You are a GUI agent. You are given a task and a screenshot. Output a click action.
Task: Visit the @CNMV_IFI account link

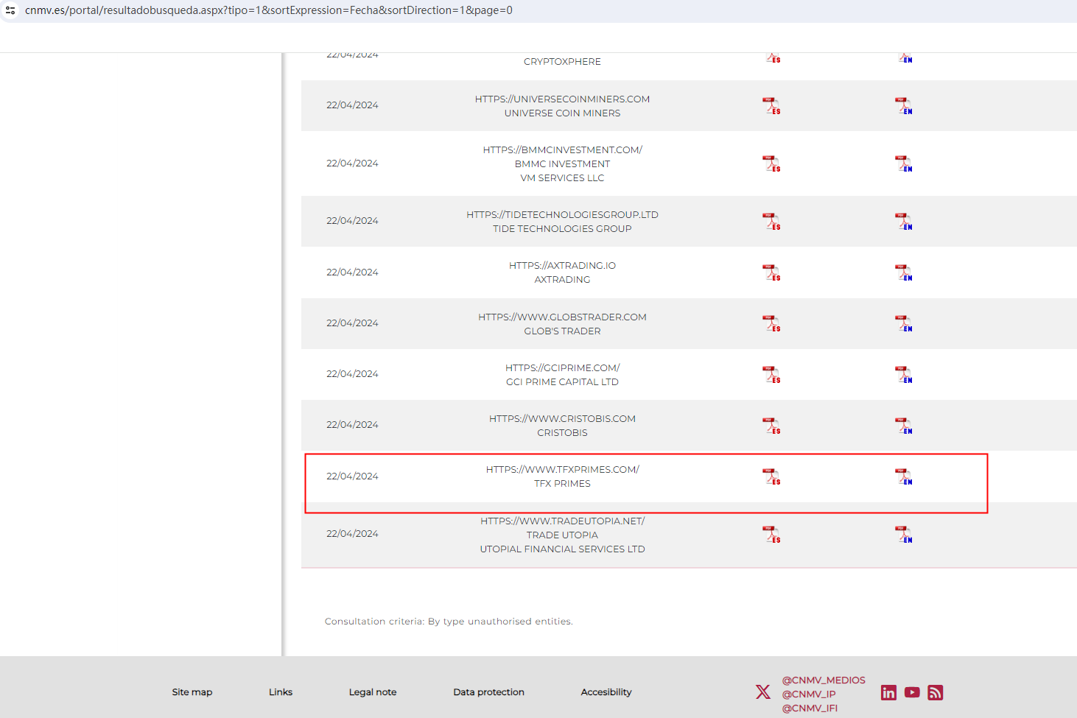(810, 708)
